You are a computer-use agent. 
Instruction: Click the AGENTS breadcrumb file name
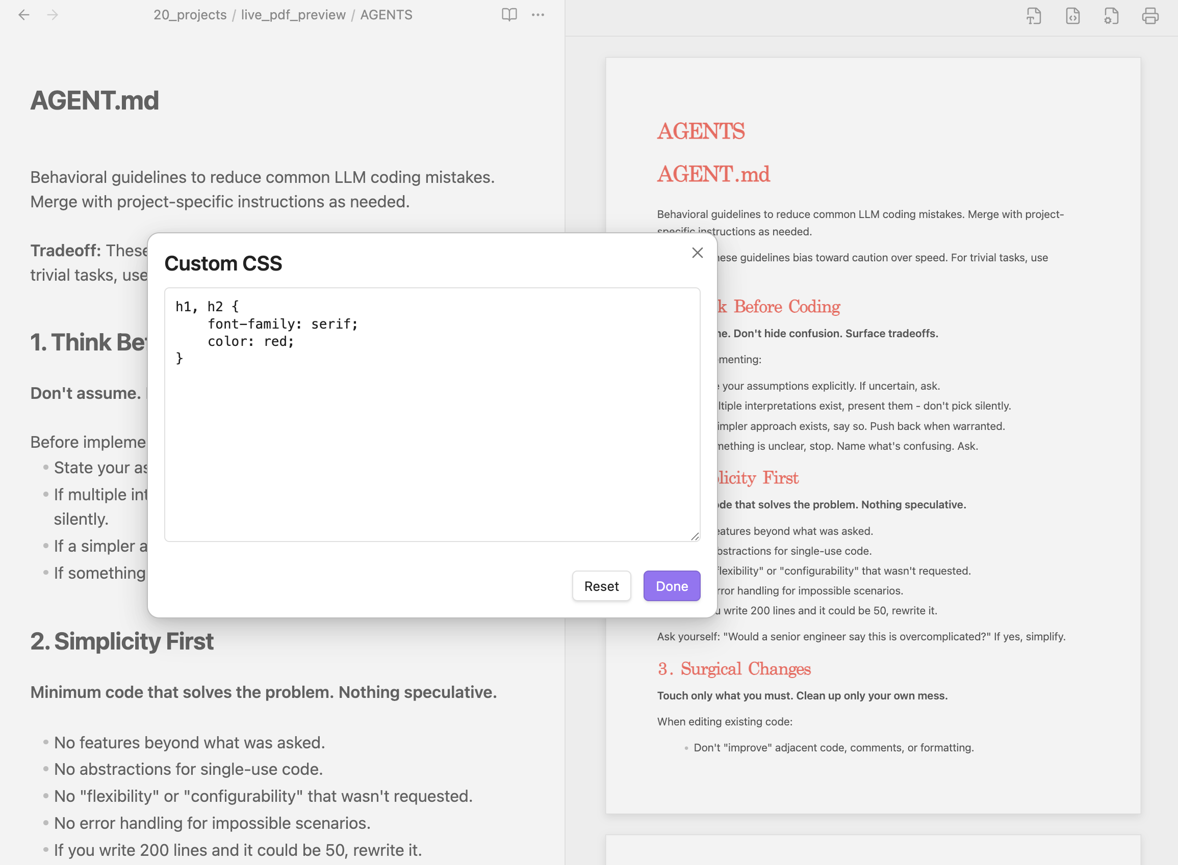[386, 15]
